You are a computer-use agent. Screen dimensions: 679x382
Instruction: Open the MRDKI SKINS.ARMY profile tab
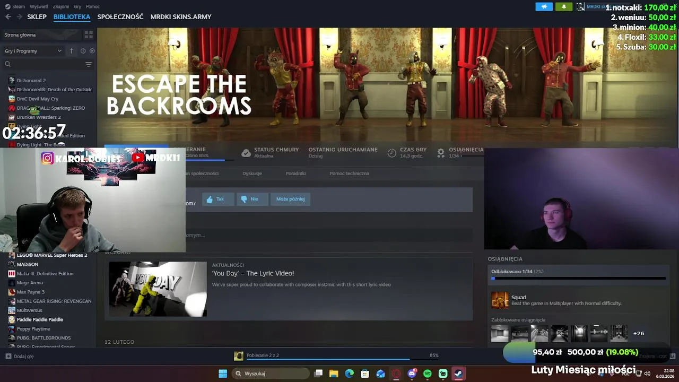181,17
